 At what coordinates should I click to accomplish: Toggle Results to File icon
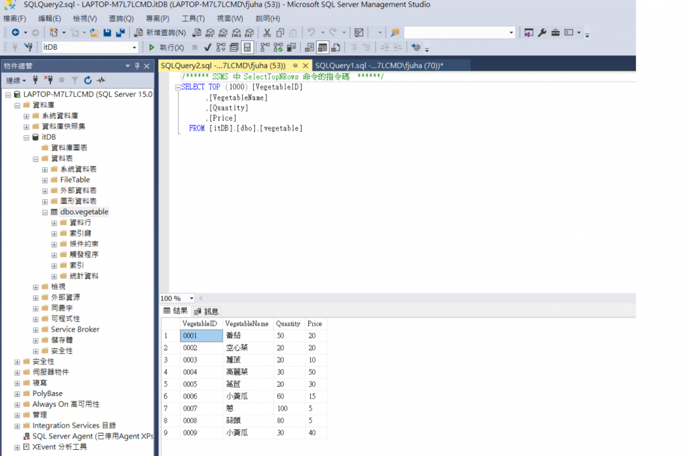pos(336,47)
